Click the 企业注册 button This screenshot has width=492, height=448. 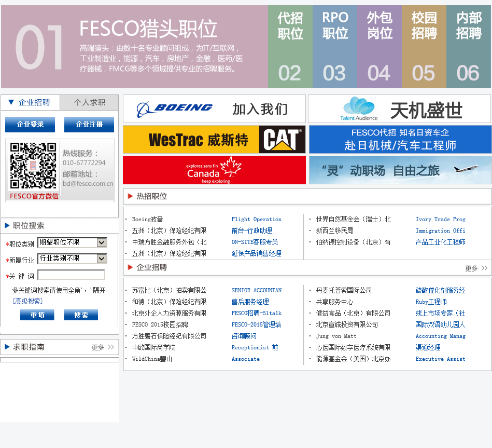(x=89, y=125)
